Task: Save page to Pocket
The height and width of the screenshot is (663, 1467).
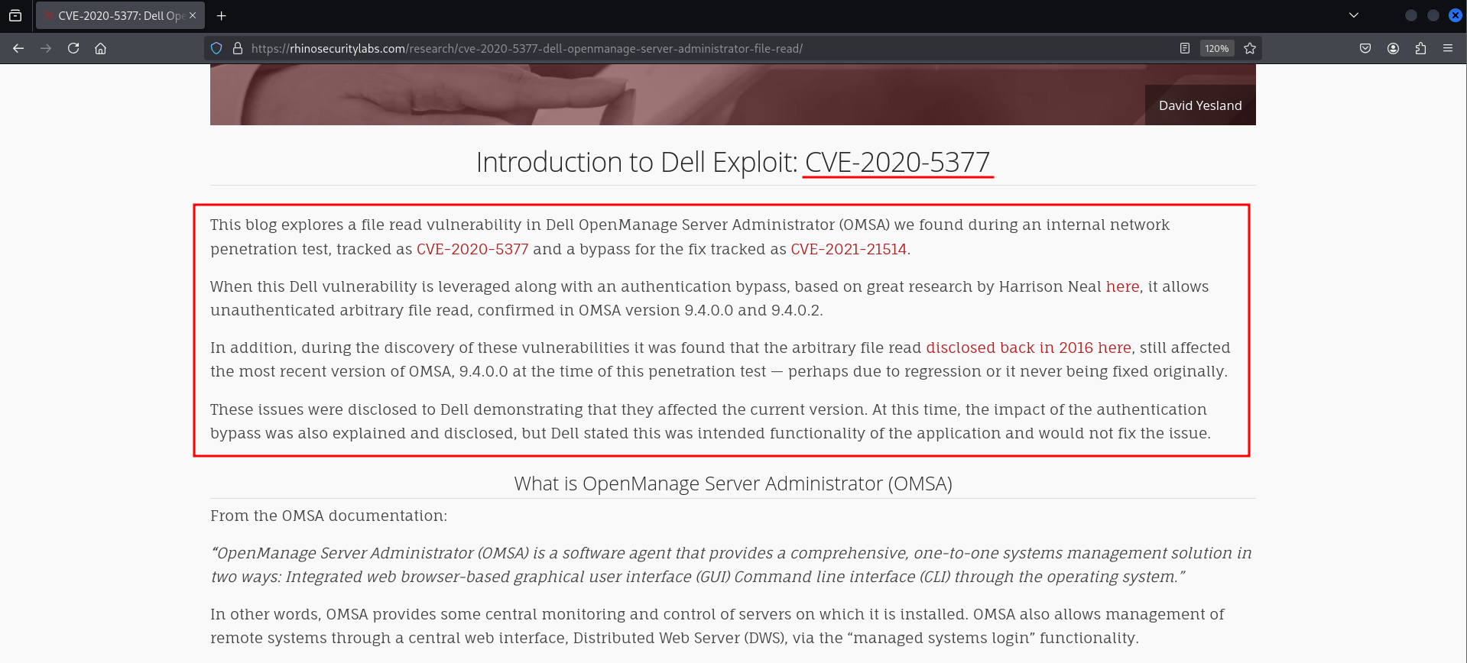Action: [1365, 48]
